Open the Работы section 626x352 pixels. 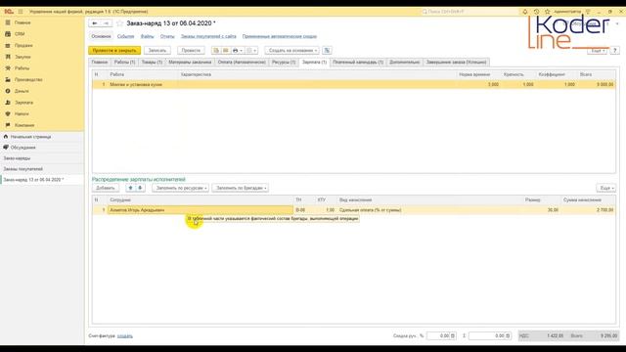22,68
